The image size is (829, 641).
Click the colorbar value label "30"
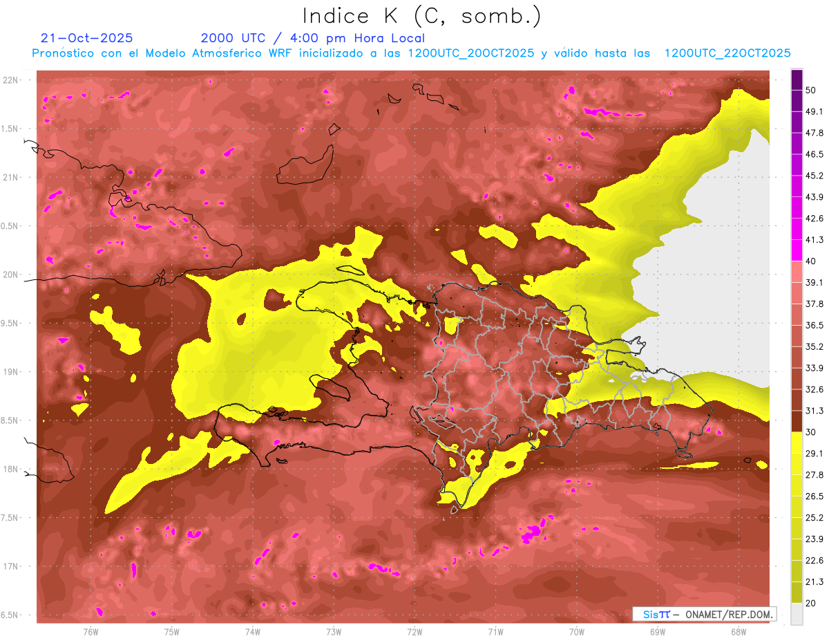(x=811, y=432)
